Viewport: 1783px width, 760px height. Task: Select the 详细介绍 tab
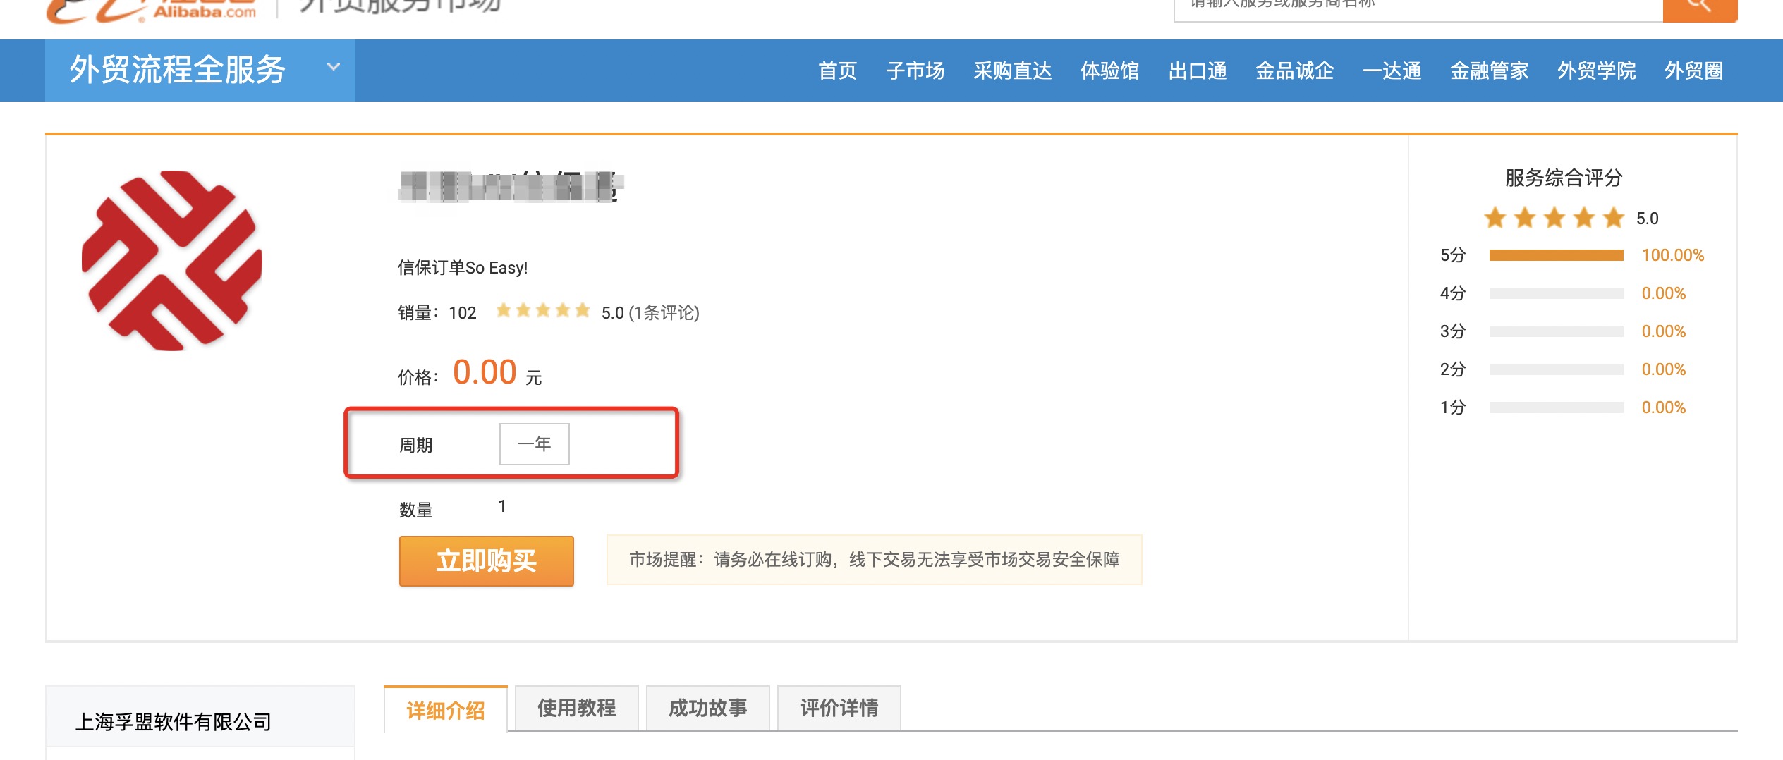445,710
